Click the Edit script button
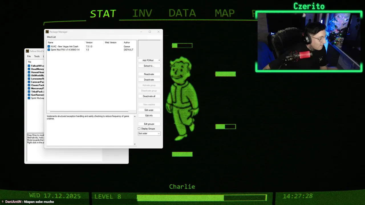This screenshot has width=365, height=205. (149, 110)
